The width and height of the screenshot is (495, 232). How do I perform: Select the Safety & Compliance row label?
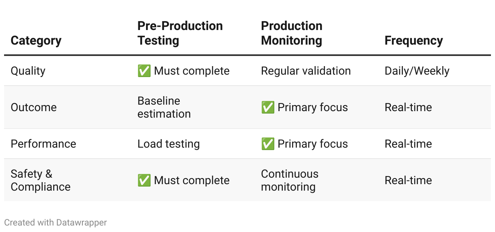click(x=41, y=180)
